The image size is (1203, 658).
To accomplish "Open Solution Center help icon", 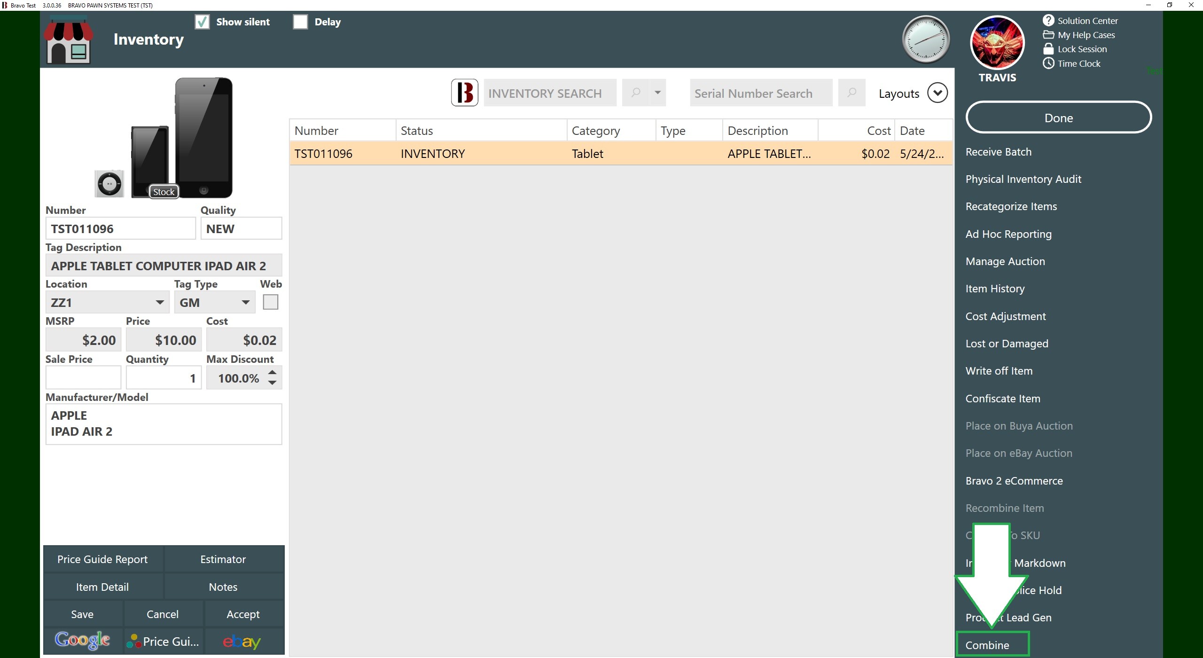I will pos(1048,20).
